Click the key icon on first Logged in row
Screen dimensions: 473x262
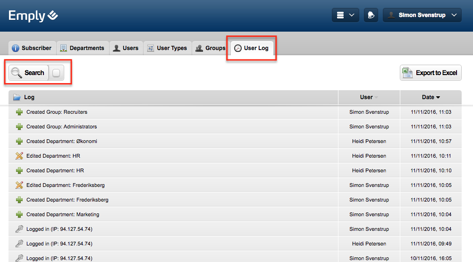(x=19, y=229)
